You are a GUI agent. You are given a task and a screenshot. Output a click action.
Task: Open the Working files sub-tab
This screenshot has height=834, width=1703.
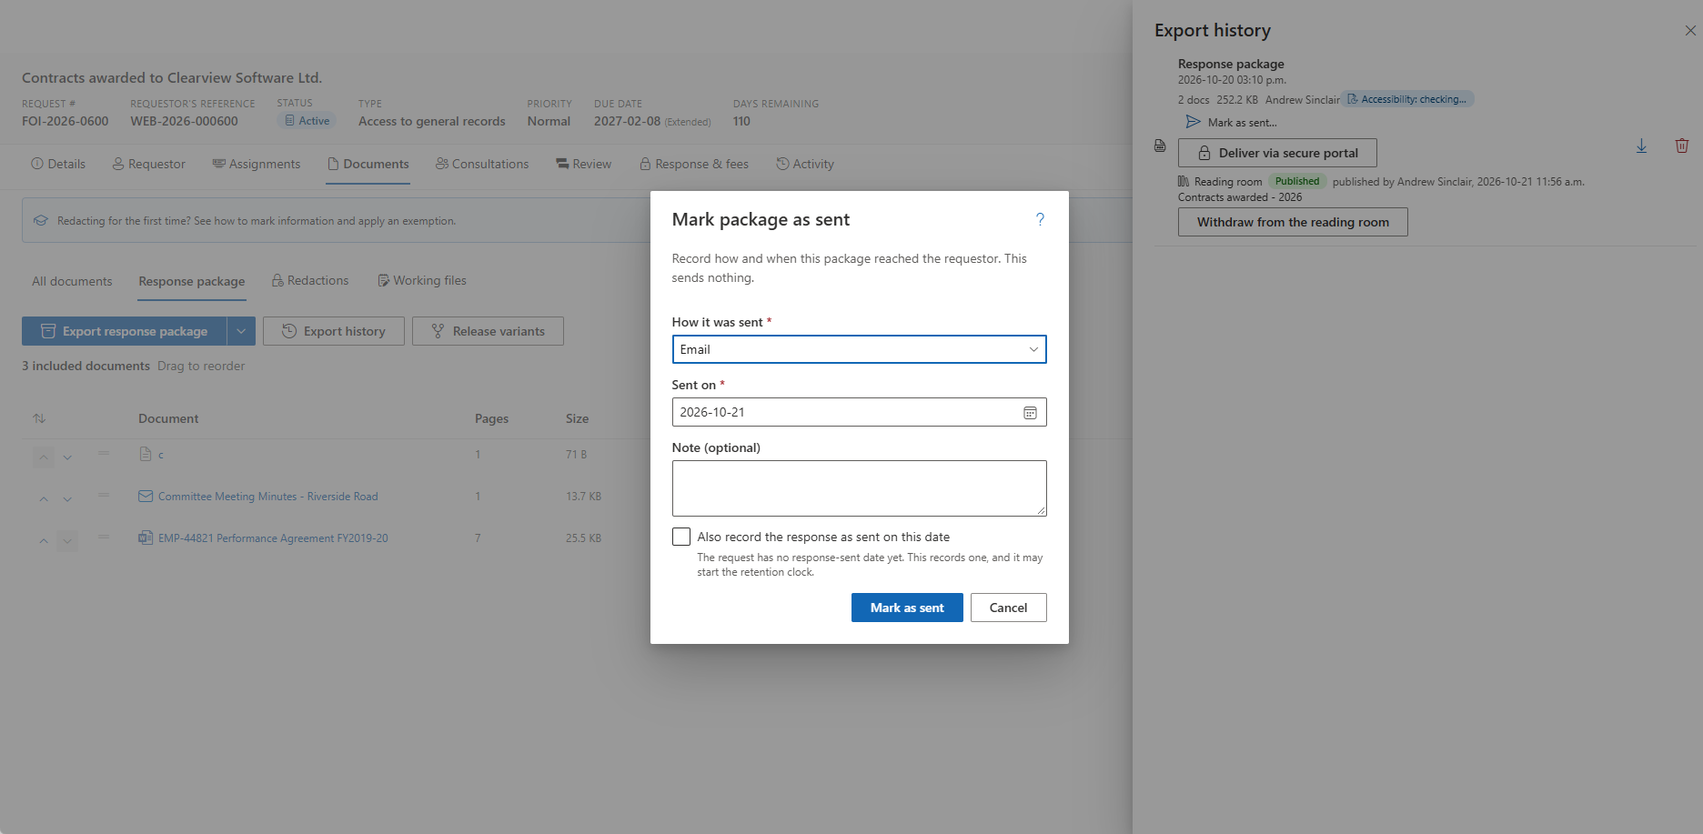tap(422, 281)
